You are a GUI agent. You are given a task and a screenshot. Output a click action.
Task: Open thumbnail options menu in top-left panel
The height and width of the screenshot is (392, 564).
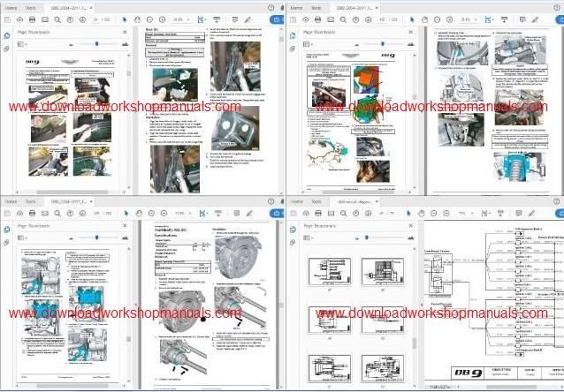[x=22, y=44]
